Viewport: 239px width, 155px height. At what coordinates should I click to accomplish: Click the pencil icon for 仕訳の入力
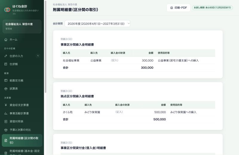[6, 56]
